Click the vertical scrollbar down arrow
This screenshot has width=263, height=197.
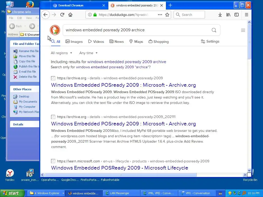(249, 170)
